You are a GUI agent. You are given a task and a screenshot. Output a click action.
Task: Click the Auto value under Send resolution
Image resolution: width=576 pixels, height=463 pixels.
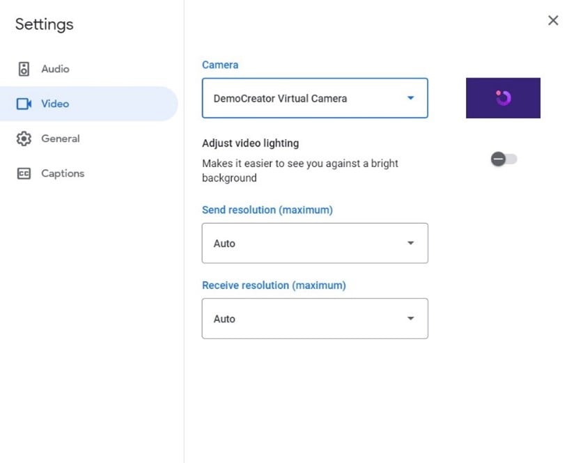[224, 244]
